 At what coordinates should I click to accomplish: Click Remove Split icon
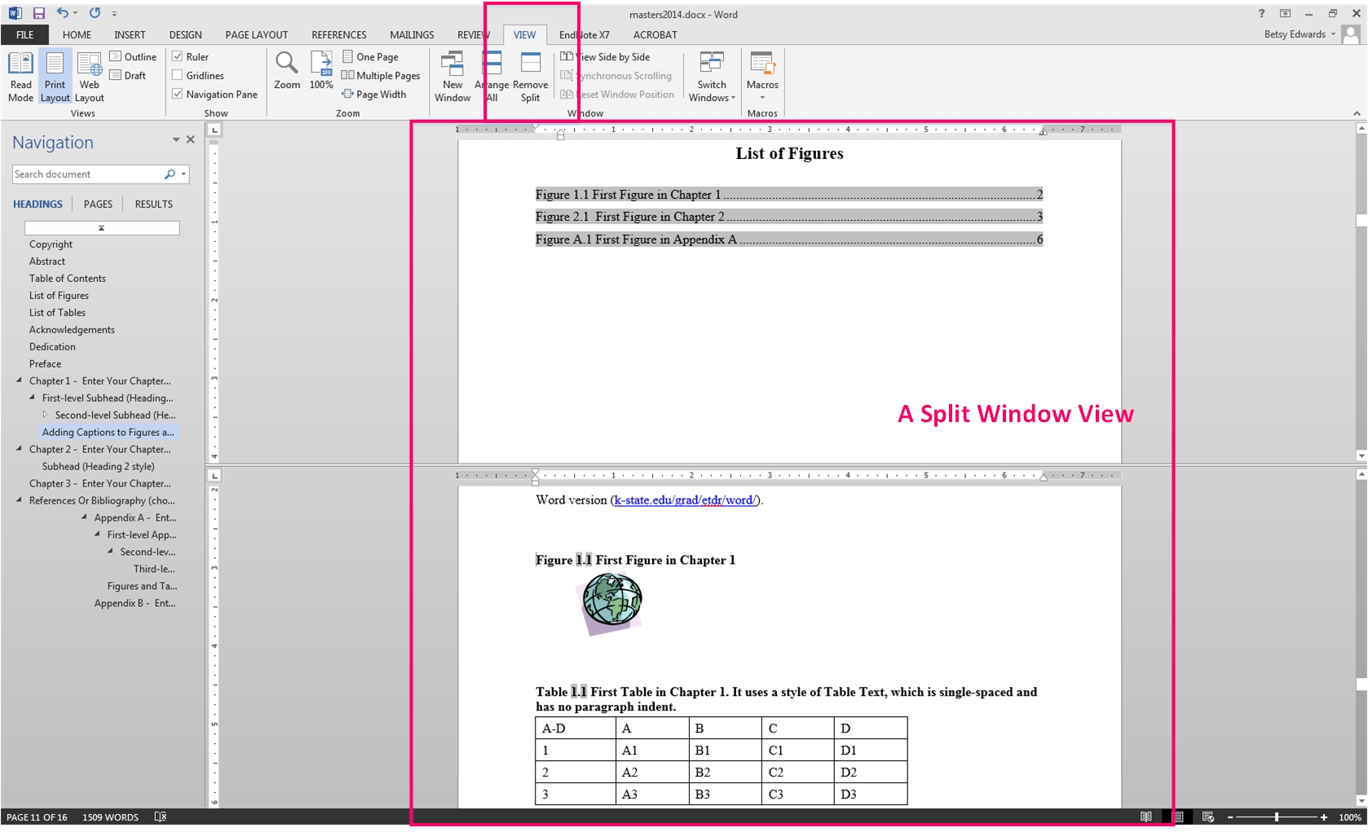click(x=530, y=75)
